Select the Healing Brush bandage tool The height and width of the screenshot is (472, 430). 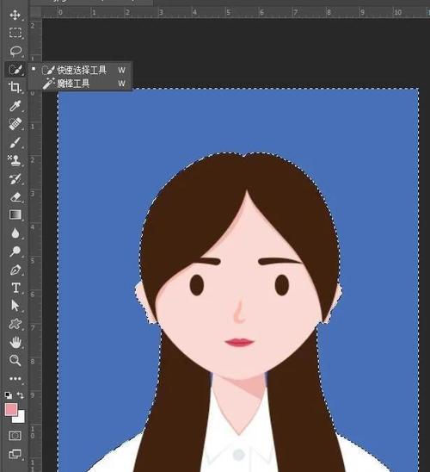click(15, 124)
